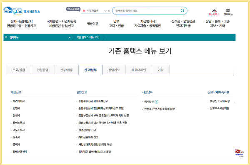
Task: Click the plus icon next to 국세납부
Action: click(x=157, y=102)
